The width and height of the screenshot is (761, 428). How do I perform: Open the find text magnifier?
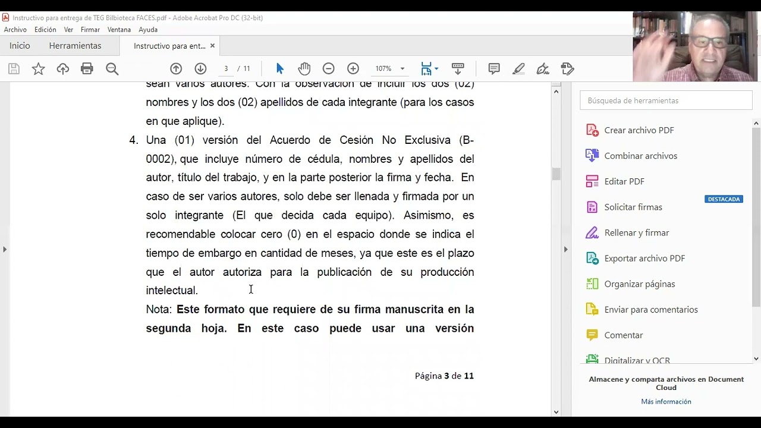tap(112, 69)
